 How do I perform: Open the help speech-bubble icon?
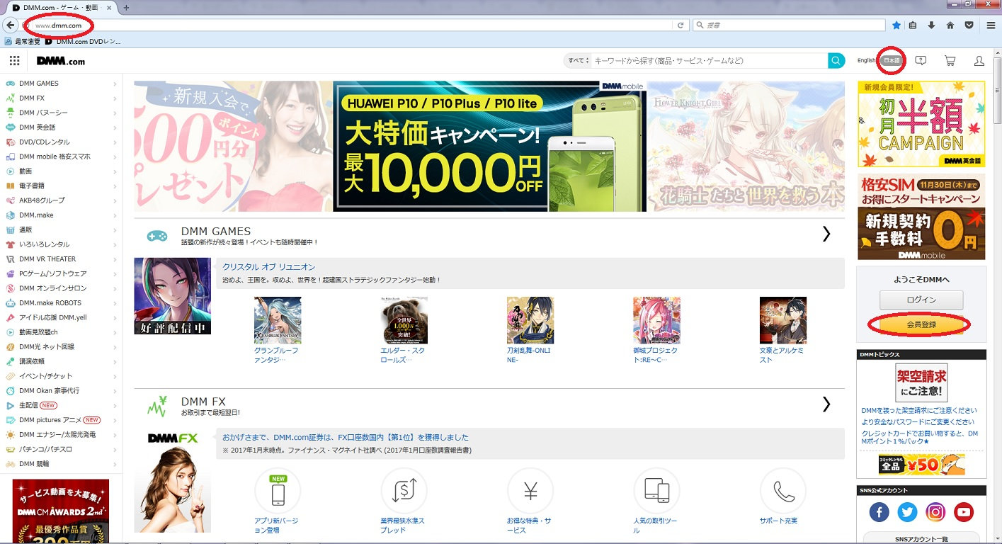(921, 61)
